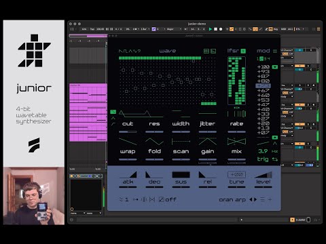Click the rate slider bar

tap(236, 131)
